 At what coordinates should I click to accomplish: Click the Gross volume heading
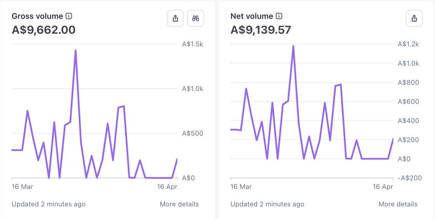pyautogui.click(x=37, y=16)
